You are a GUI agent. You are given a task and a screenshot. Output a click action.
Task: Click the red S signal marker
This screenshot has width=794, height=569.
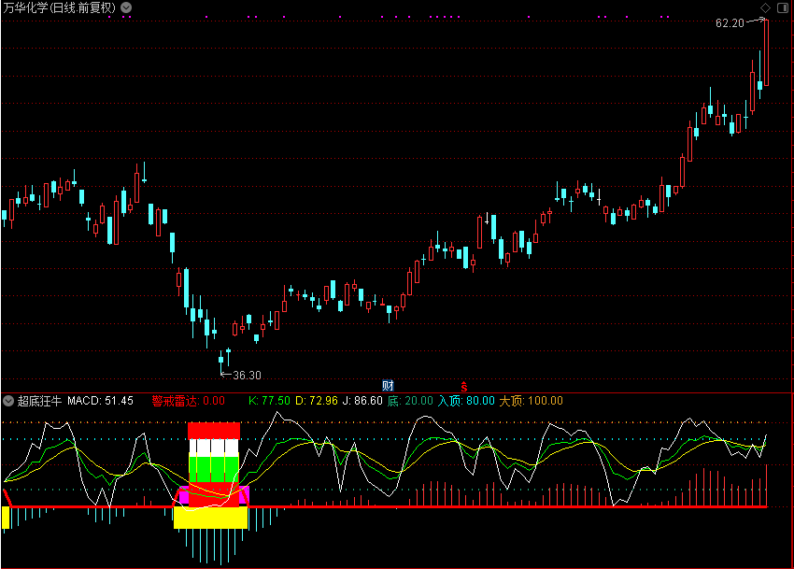[x=464, y=386]
